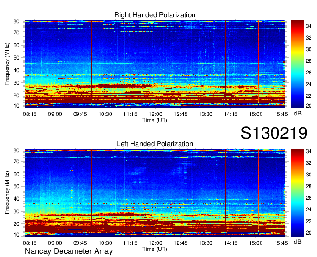
Task: Click the 12:45 tick on top time axis
Action: [x=180, y=114]
